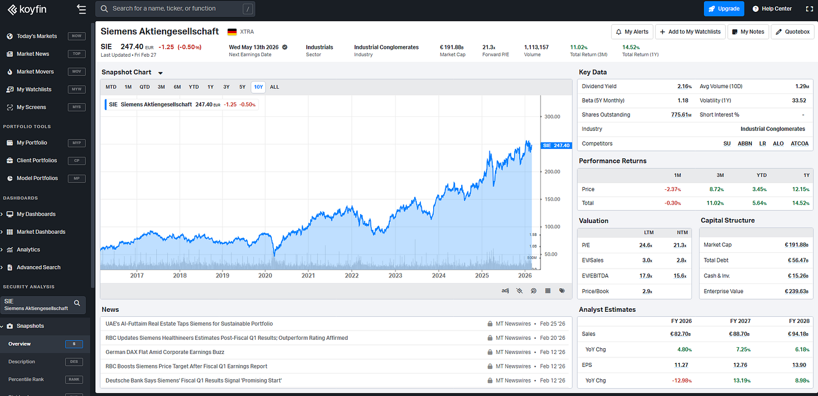
Task: Click the blue SIE series color bar
Action: (x=106, y=104)
